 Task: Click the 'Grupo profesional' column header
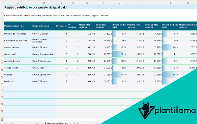(44, 26)
